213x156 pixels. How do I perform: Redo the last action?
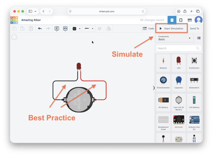(48, 28)
